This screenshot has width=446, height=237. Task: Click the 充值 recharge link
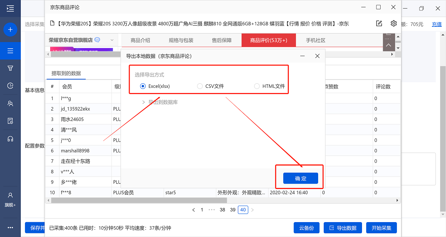[x=437, y=24]
